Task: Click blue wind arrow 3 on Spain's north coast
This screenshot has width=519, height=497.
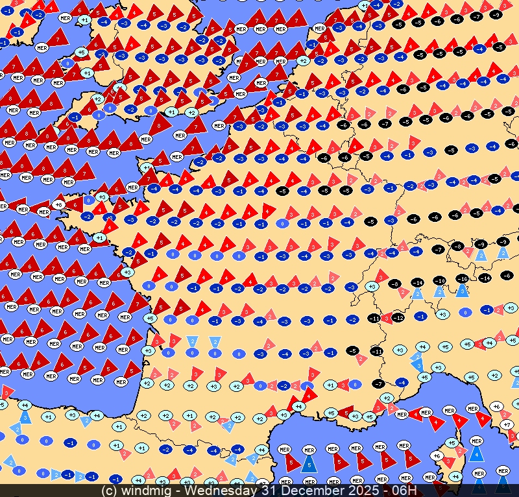Action: point(25,417)
